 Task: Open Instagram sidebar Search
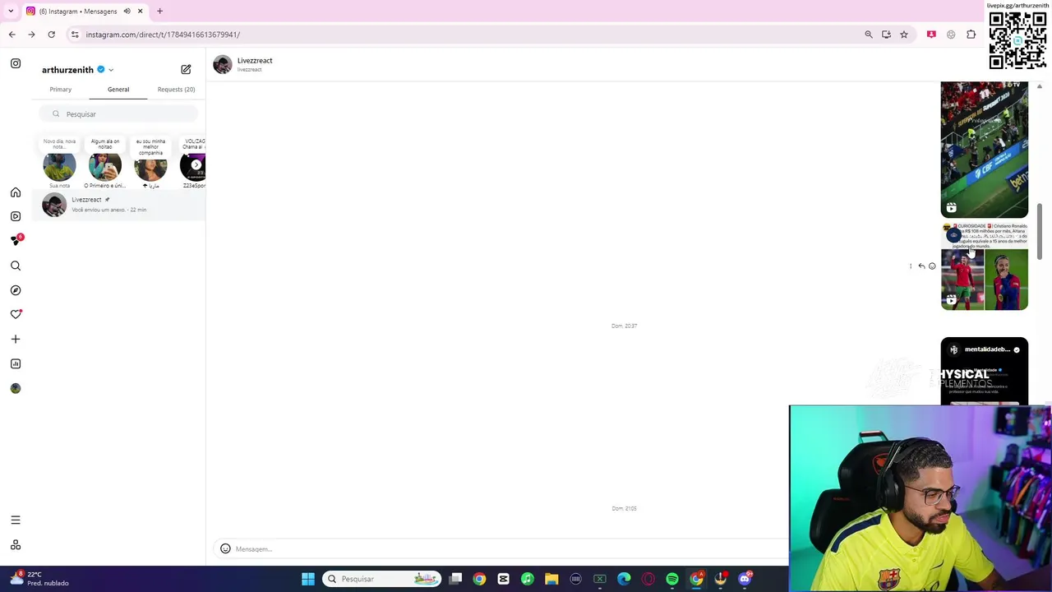[16, 266]
